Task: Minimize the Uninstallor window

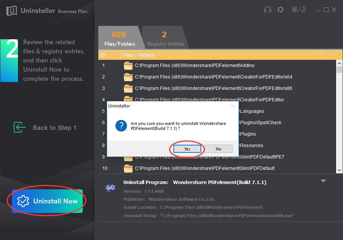Action: (318, 10)
